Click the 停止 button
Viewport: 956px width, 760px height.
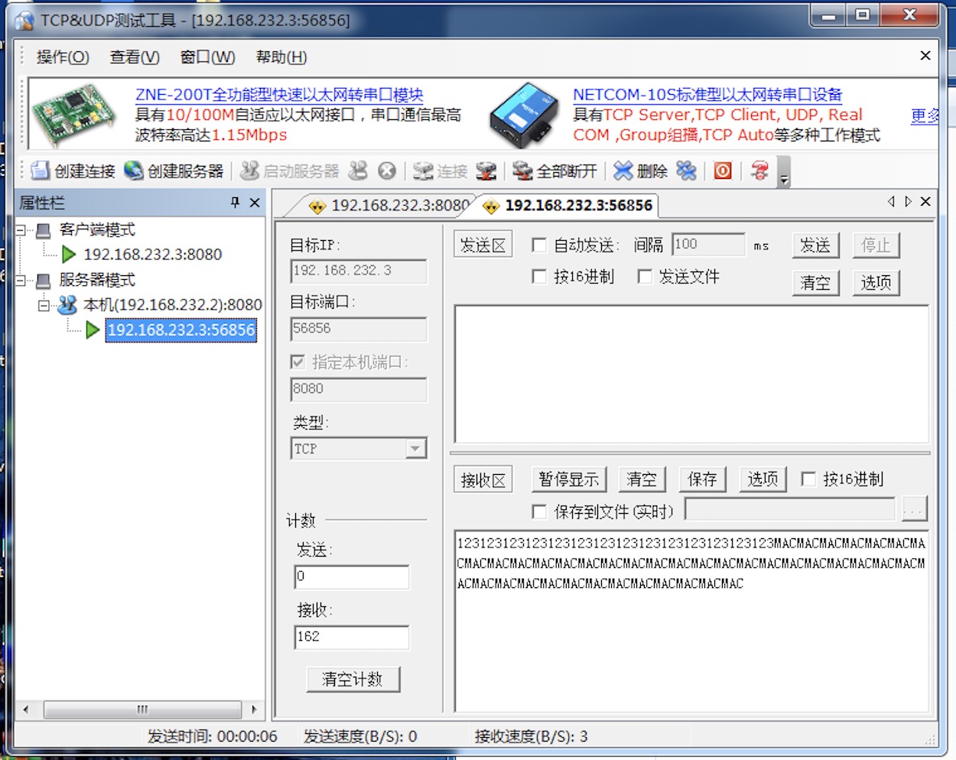[876, 245]
